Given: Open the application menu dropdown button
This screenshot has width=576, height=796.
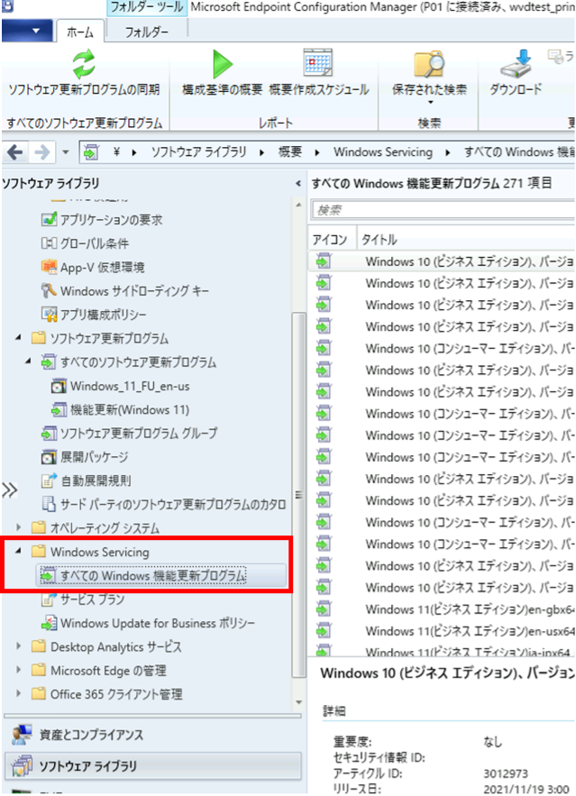Looking at the screenshot, I should 27,31.
